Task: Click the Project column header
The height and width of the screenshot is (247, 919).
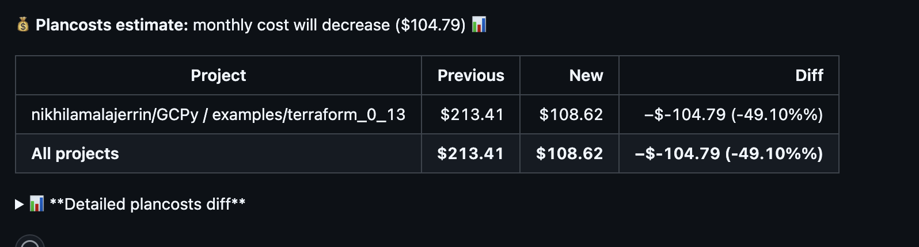Action: pos(218,75)
